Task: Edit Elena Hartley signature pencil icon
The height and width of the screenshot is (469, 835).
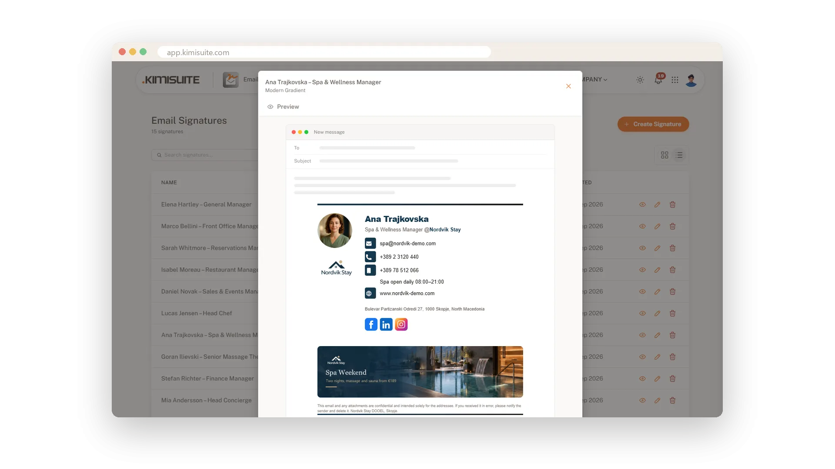Action: (x=657, y=205)
